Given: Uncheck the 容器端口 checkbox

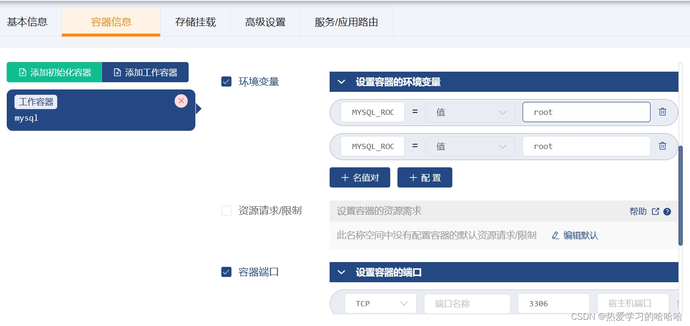Looking at the screenshot, I should coord(226,272).
